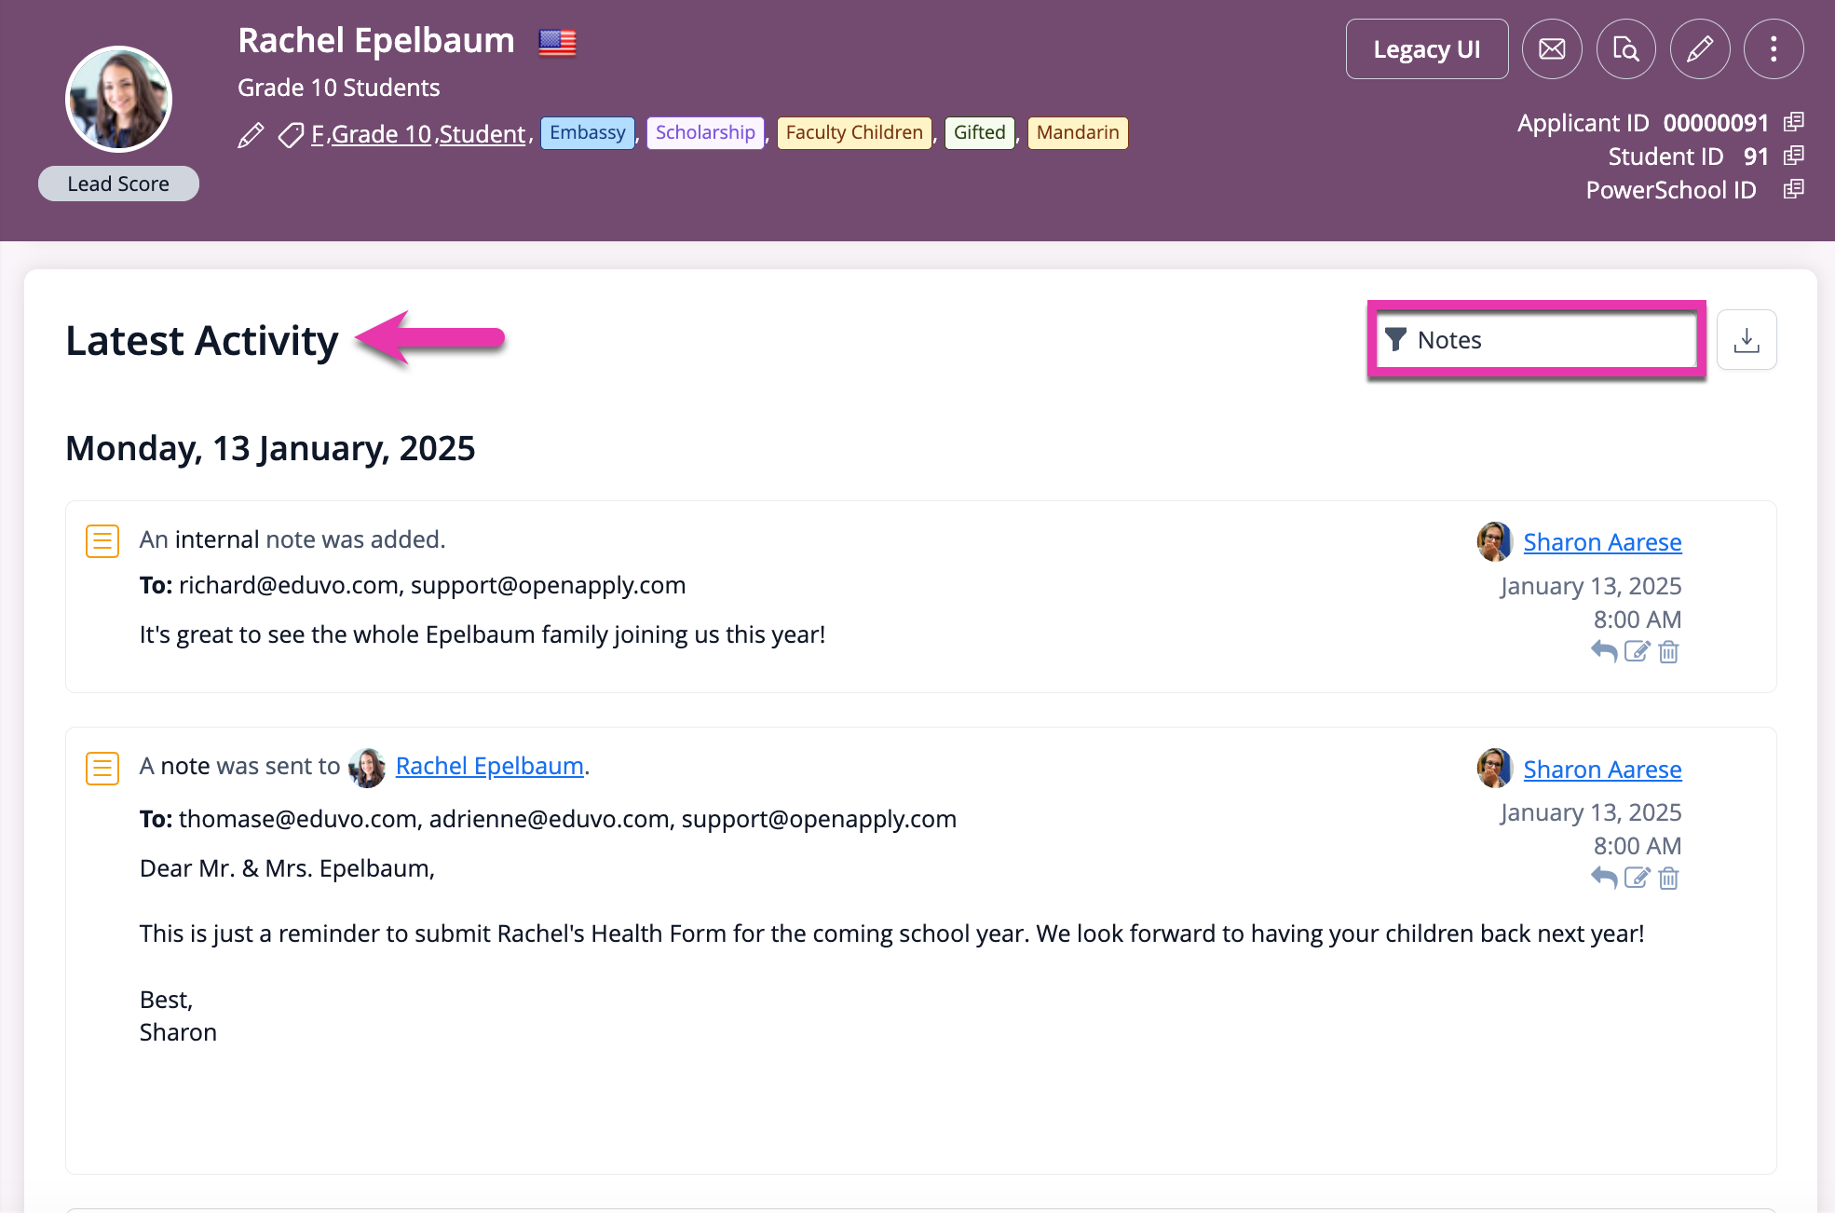This screenshot has width=1835, height=1213.
Task: Open the three-dot more options menu
Action: (x=1774, y=49)
